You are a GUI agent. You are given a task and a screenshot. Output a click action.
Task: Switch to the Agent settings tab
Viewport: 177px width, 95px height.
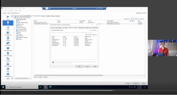(x=58, y=28)
